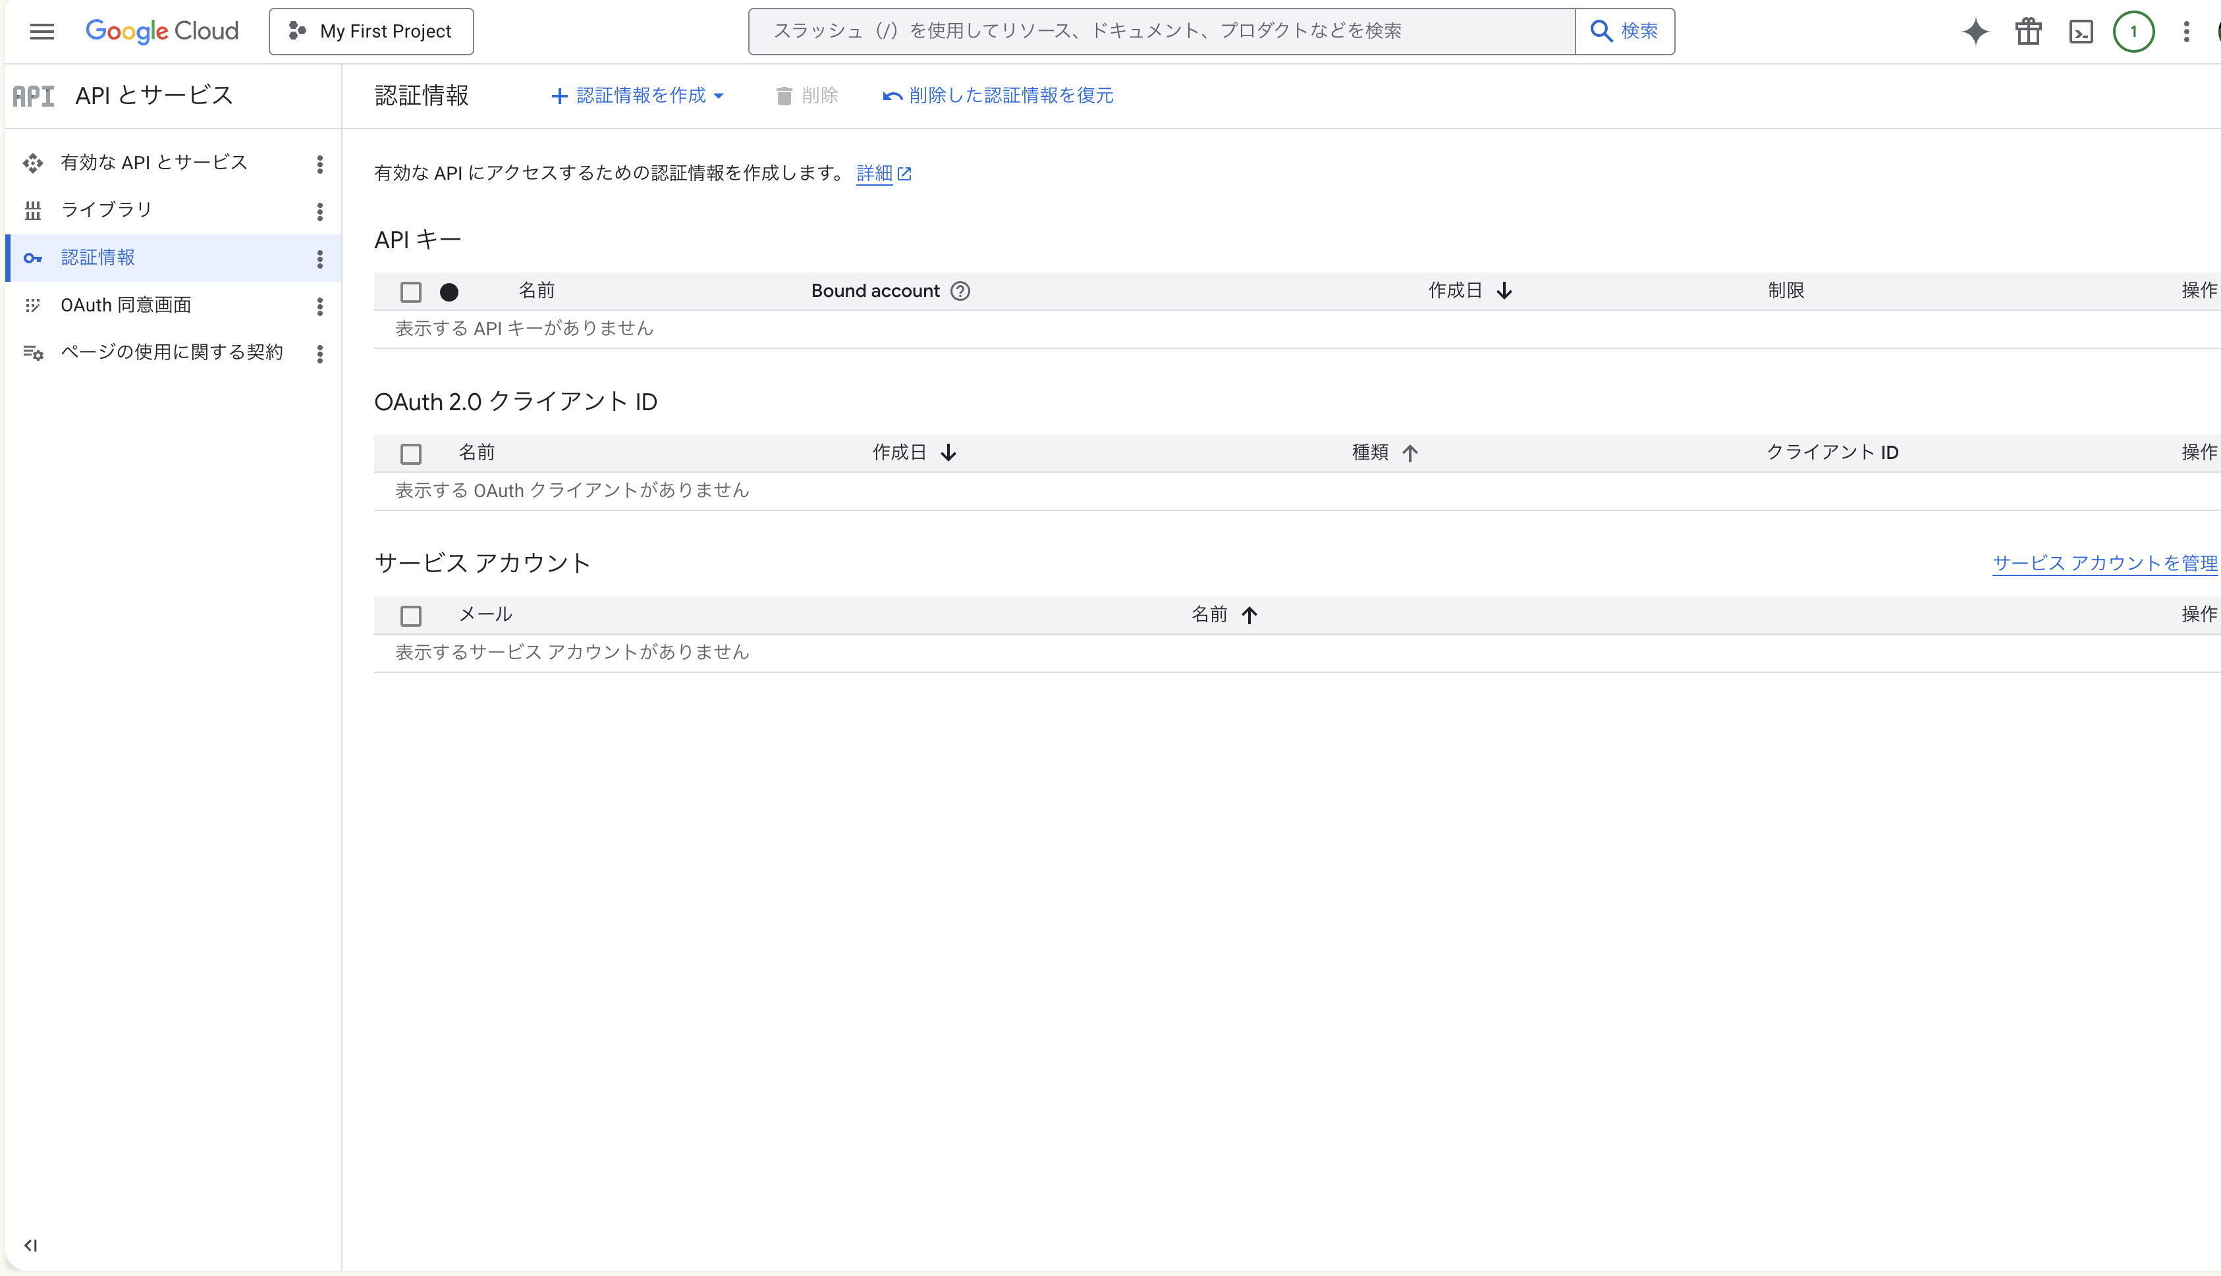Click the OAuth 同意画面 sidebar icon
Screen dimensions: 2221x1276
pyautogui.click(x=34, y=305)
